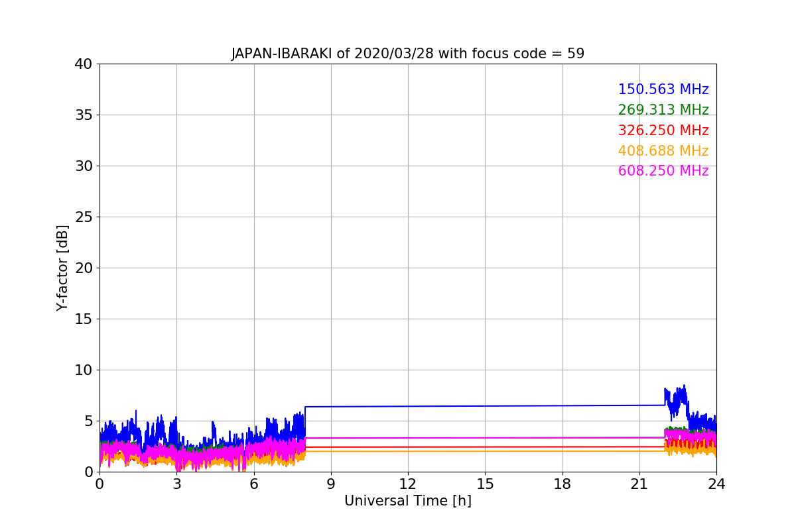This screenshot has height=530, width=796.
Task: Click y-axis tick label 35
Action: [x=84, y=115]
